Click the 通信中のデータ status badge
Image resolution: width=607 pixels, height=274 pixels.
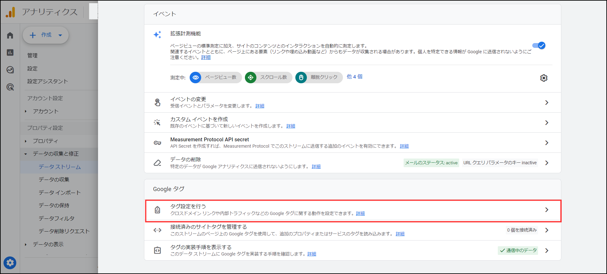click(x=518, y=250)
